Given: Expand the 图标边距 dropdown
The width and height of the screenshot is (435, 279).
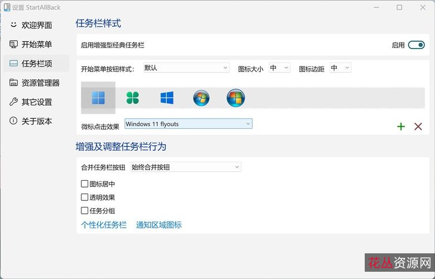Looking at the screenshot, I should click(340, 68).
